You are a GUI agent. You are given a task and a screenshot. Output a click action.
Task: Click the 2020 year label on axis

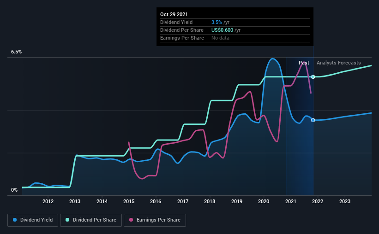click(x=264, y=201)
